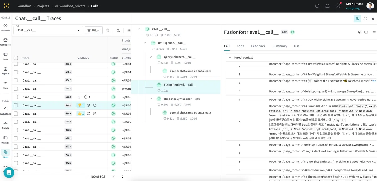The width and height of the screenshot is (377, 181).
Task: Switch to the Call tab
Action: [x=227, y=46]
